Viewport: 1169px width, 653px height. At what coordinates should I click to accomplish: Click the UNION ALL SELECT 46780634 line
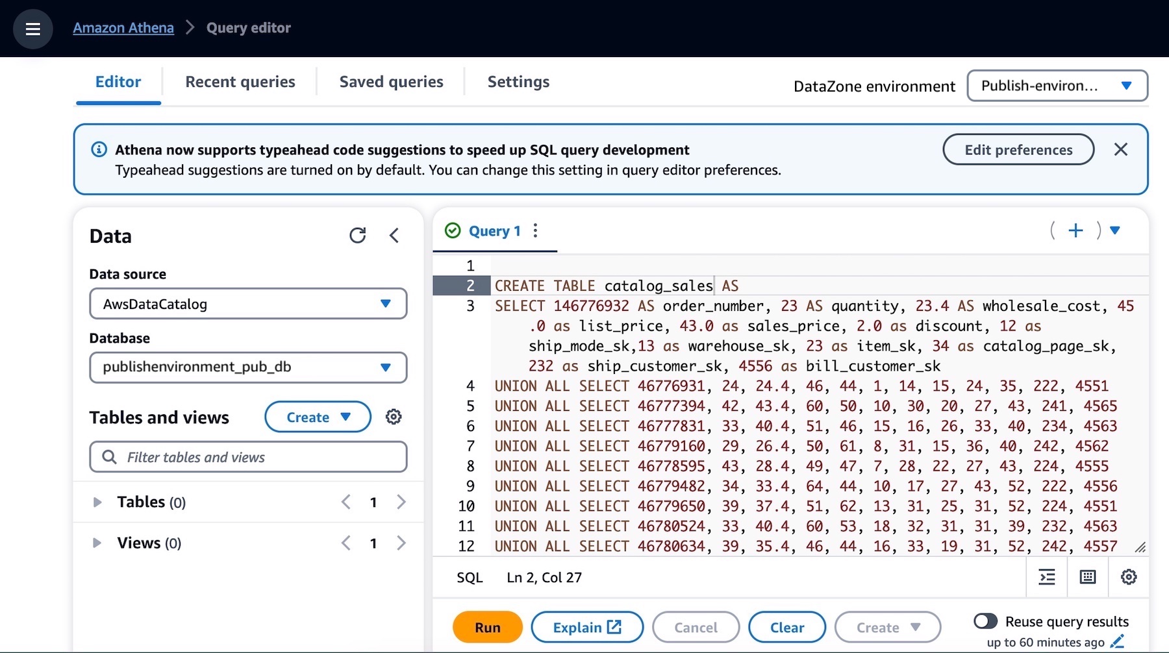tap(806, 547)
